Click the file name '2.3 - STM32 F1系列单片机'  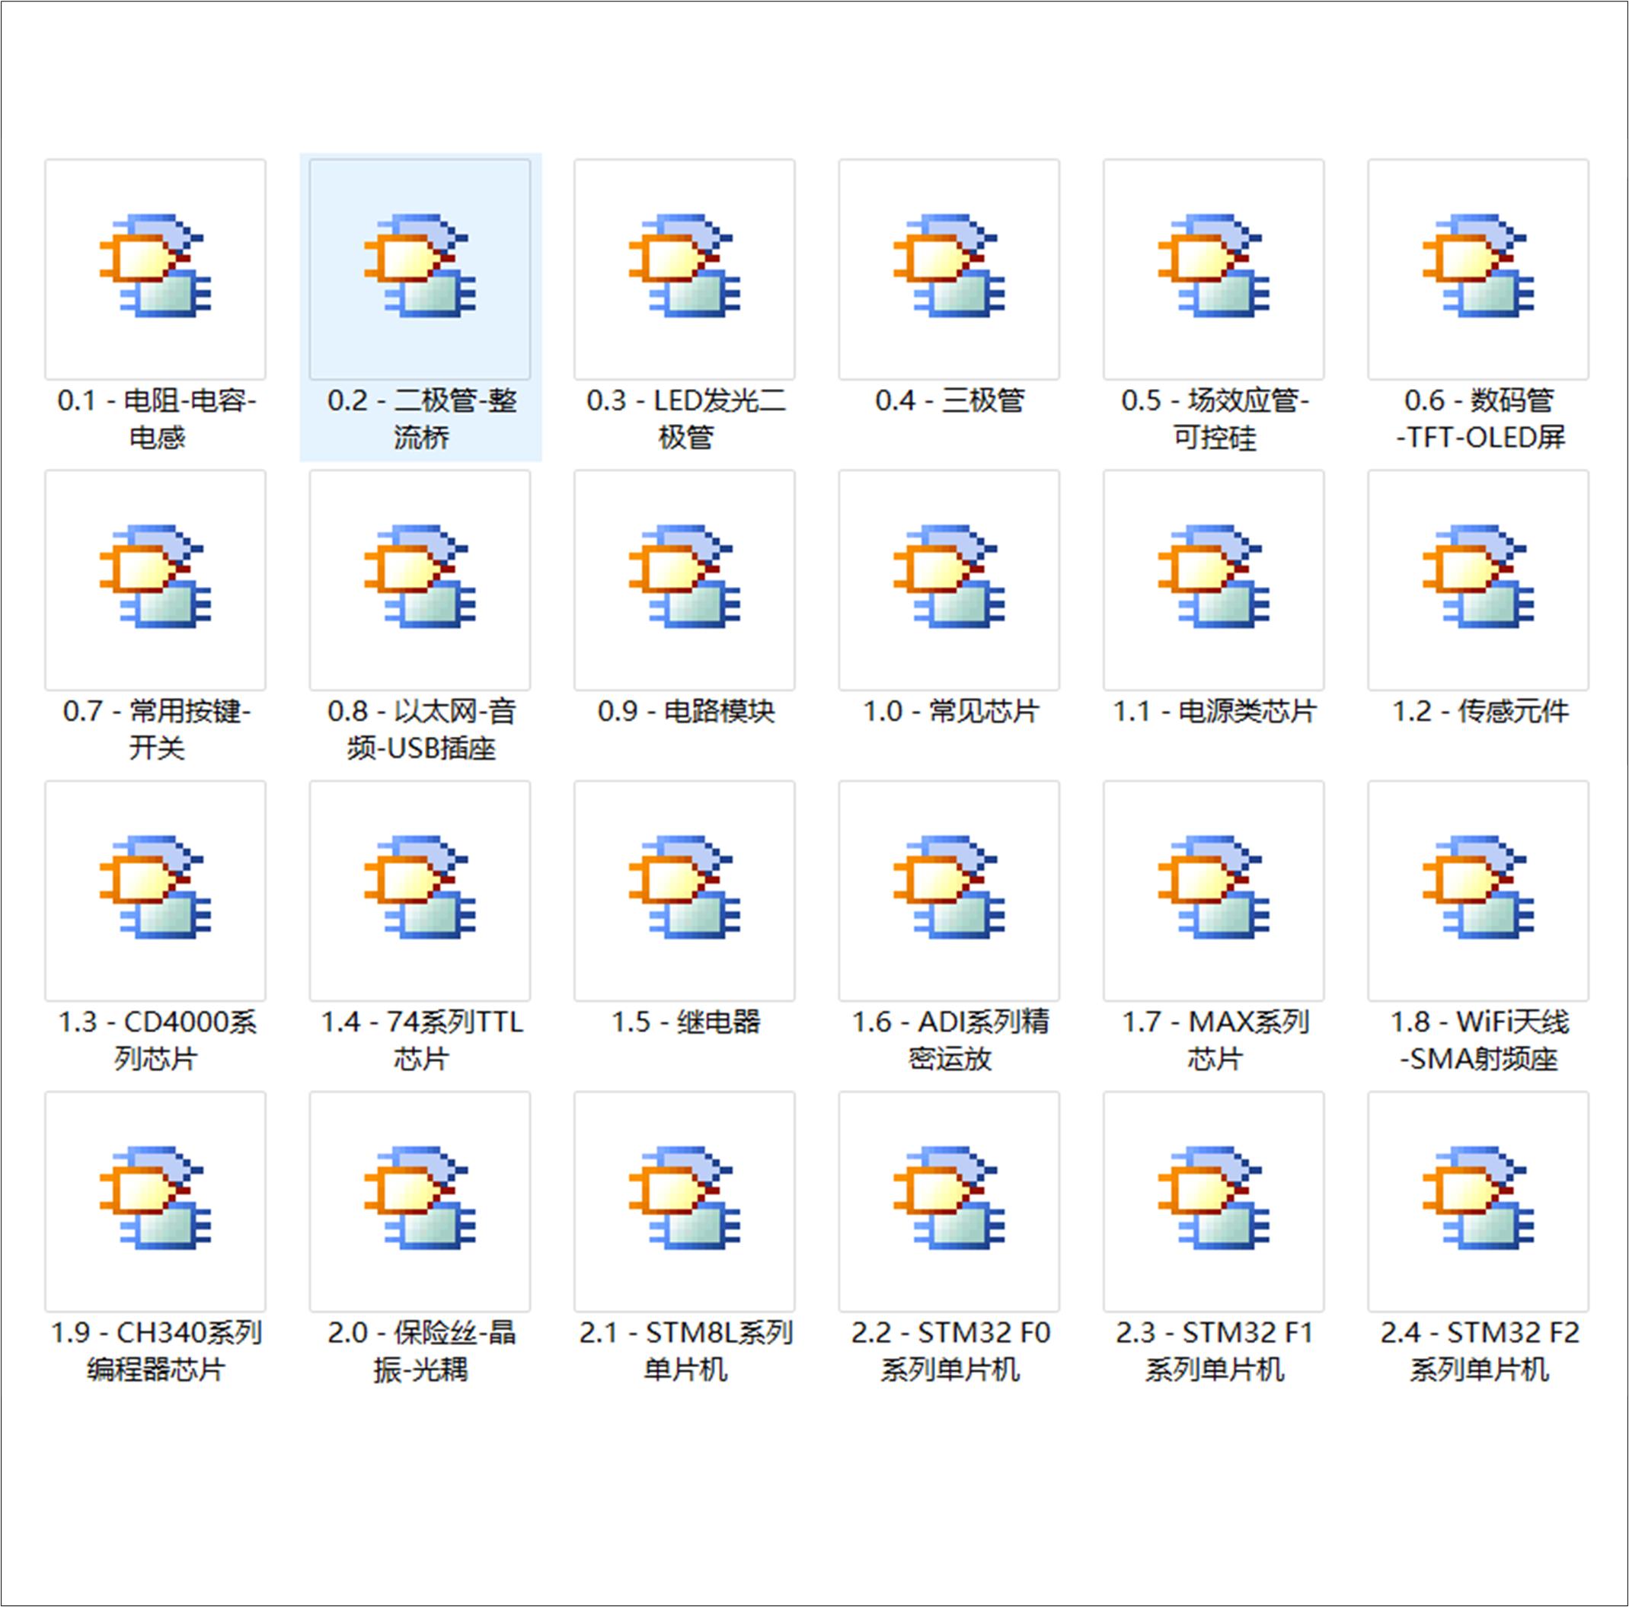[x=1215, y=1350]
